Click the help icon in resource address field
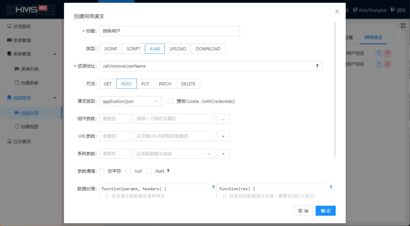 point(317,66)
